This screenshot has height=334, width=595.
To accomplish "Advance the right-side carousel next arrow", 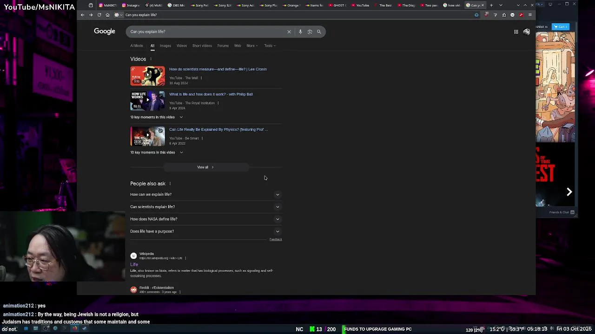I will pyautogui.click(x=569, y=192).
